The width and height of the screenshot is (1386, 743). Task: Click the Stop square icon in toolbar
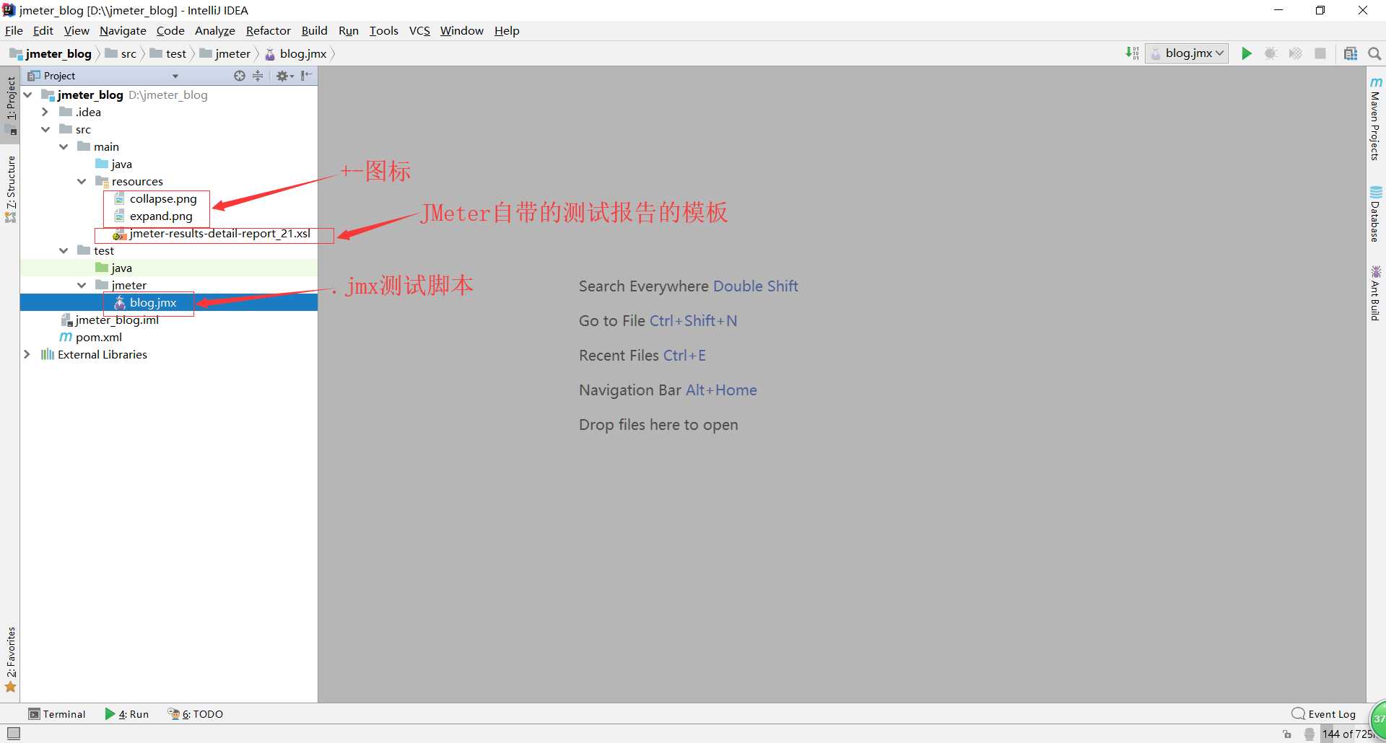[1320, 53]
